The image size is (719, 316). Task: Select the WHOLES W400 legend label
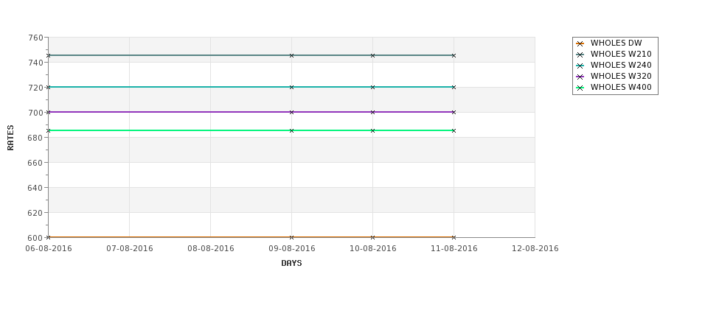point(621,87)
